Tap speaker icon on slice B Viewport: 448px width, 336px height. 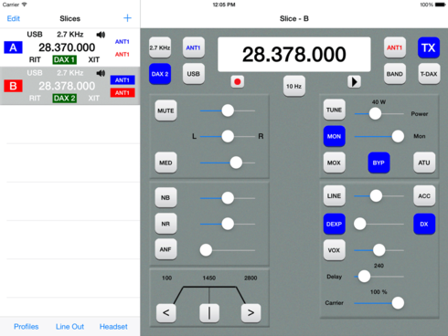coord(101,73)
